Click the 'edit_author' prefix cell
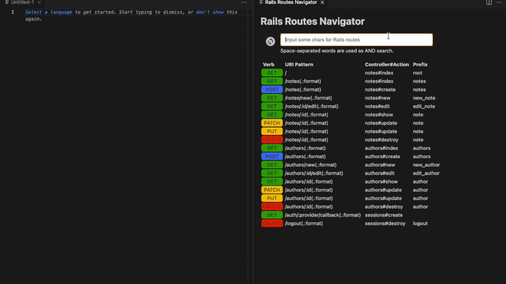This screenshot has height=284, width=506. (x=426, y=173)
